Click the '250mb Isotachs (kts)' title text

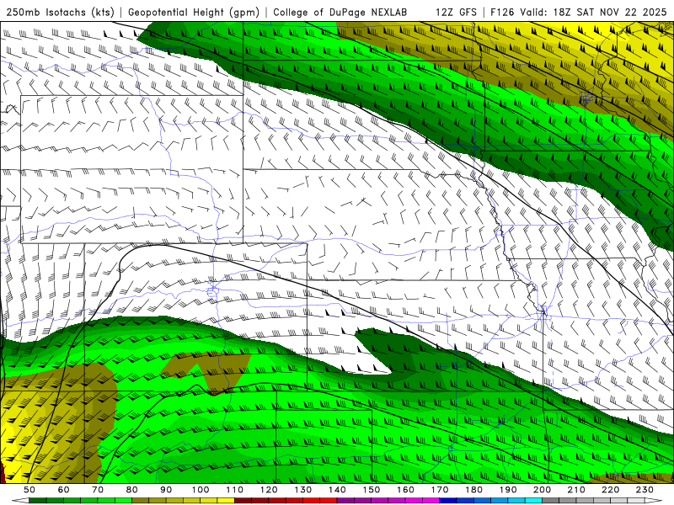60,12
